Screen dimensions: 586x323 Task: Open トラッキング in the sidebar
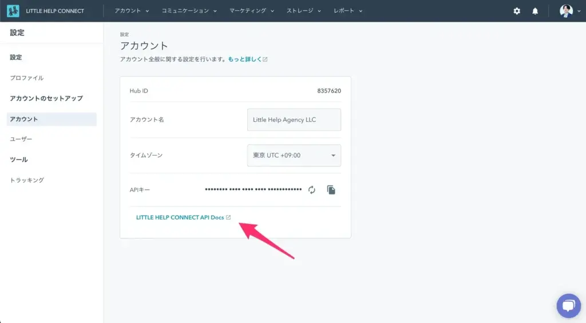[x=27, y=180]
